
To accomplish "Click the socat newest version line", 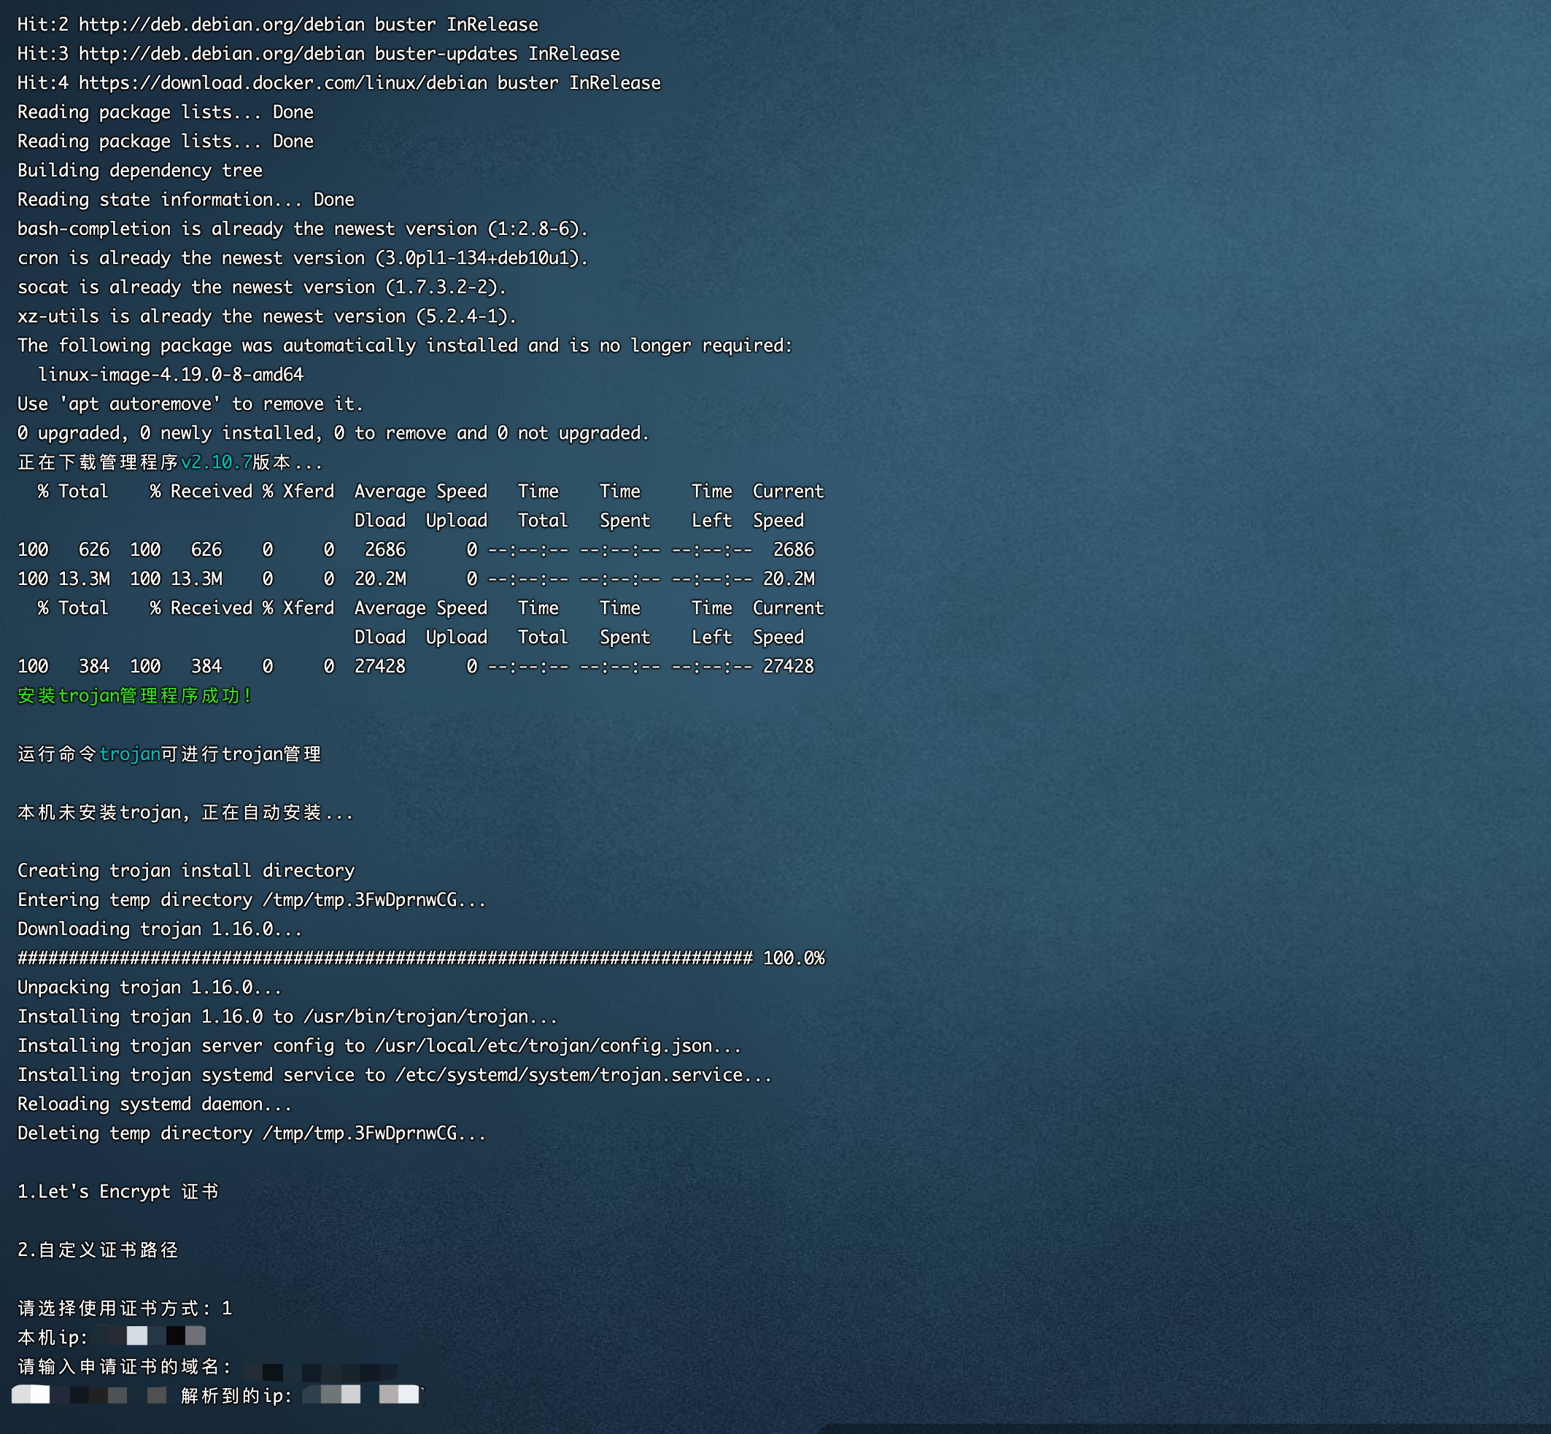I will (262, 287).
